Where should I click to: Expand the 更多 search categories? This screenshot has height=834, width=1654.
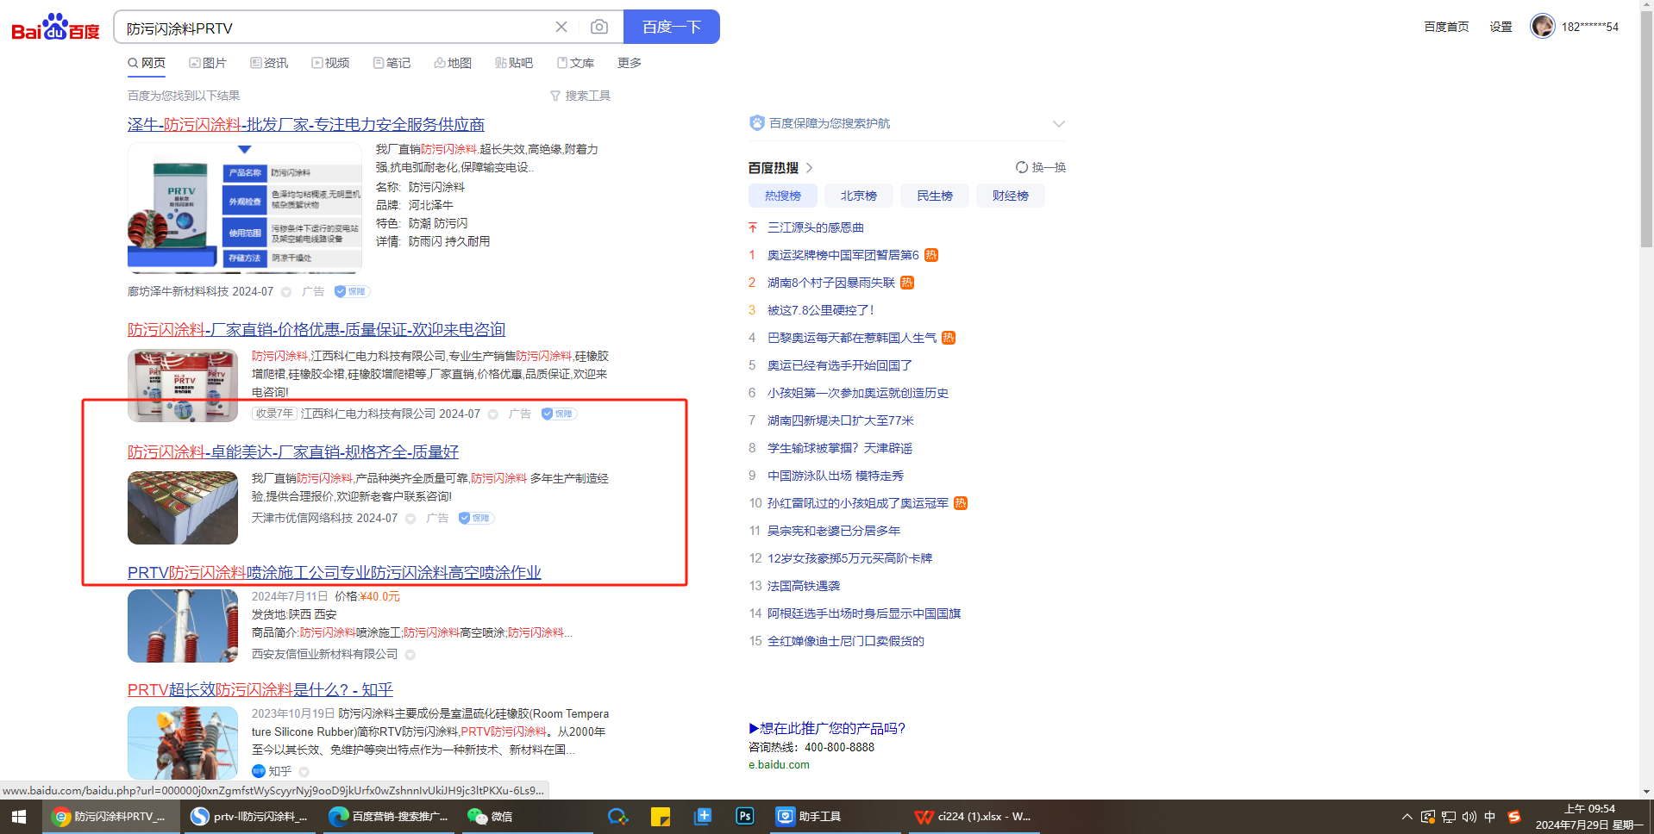click(630, 63)
